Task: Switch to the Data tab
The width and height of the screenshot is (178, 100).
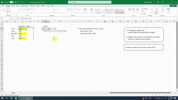Action: coord(38,6)
